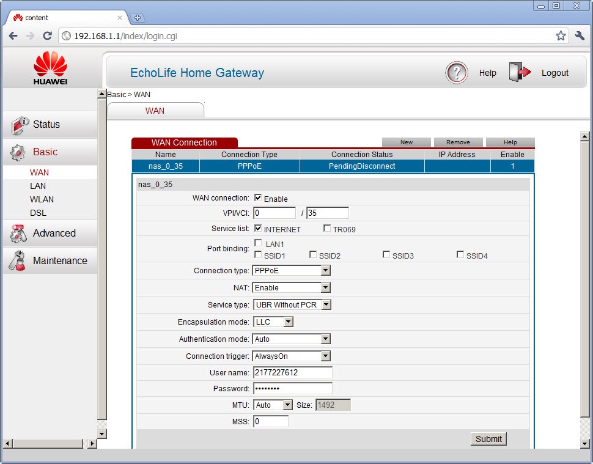Click the Logout door icon
The image size is (593, 464).
point(520,73)
